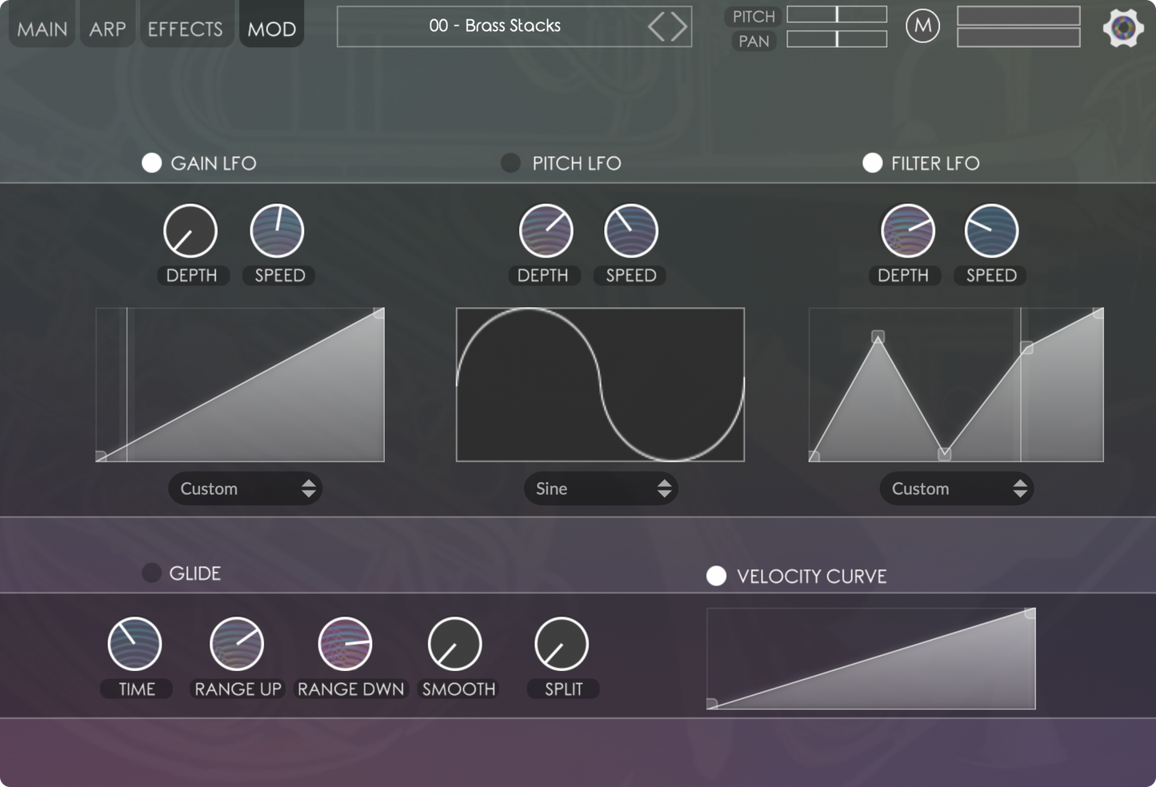Click the PITCH slider bar

[837, 14]
